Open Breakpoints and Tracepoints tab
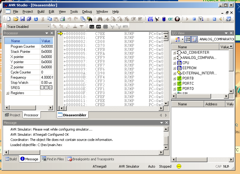 click(91, 159)
